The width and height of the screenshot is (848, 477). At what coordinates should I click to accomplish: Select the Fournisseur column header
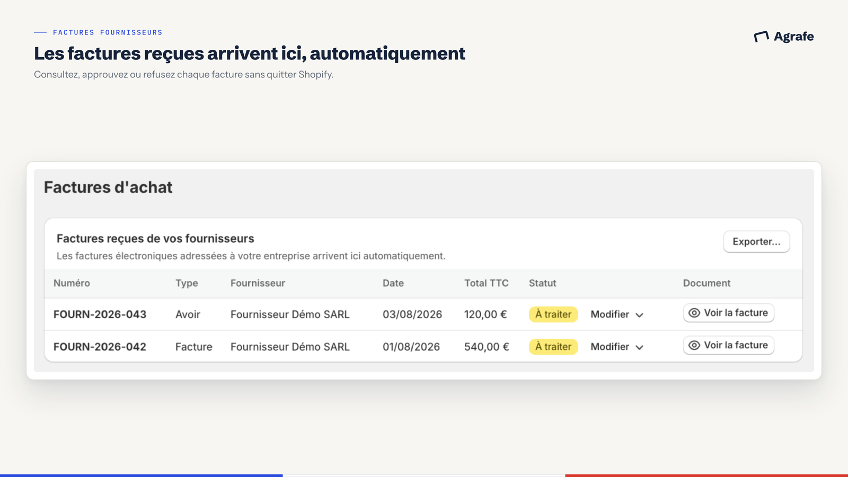pos(258,283)
